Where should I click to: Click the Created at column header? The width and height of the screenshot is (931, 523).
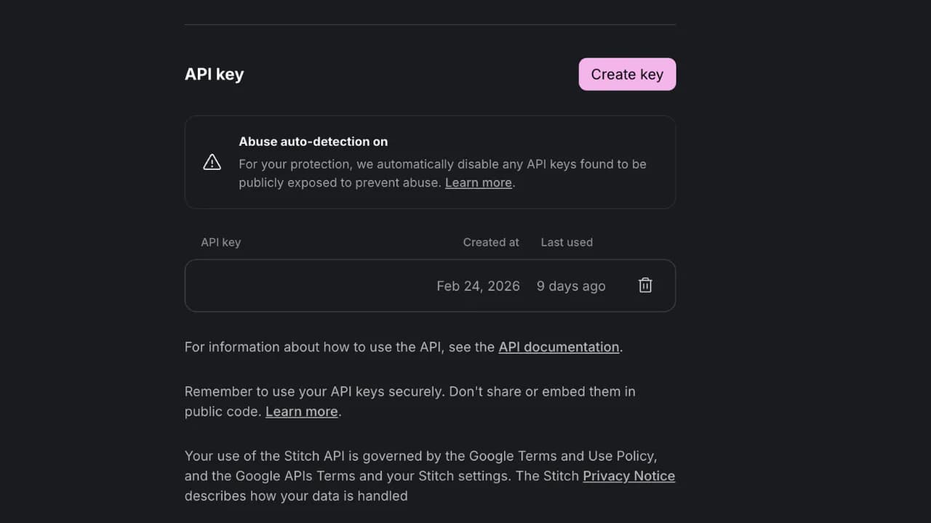491,242
